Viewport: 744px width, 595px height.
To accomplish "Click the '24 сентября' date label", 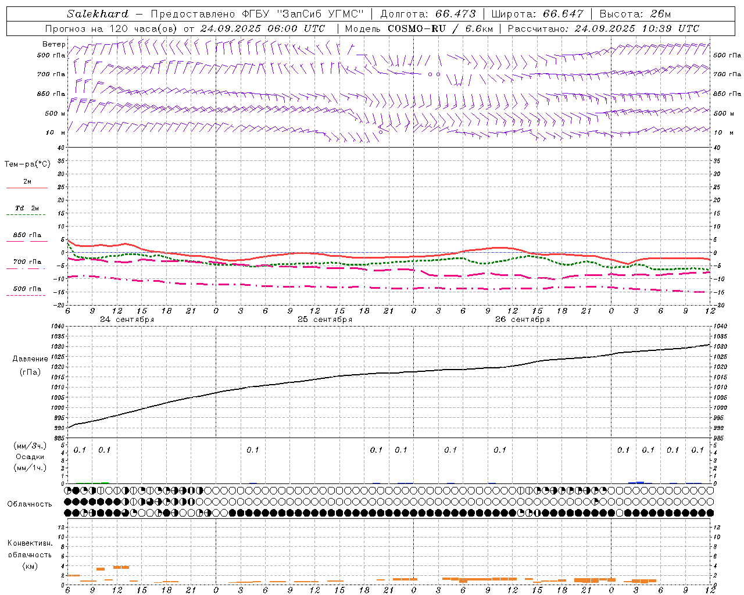I will (127, 320).
